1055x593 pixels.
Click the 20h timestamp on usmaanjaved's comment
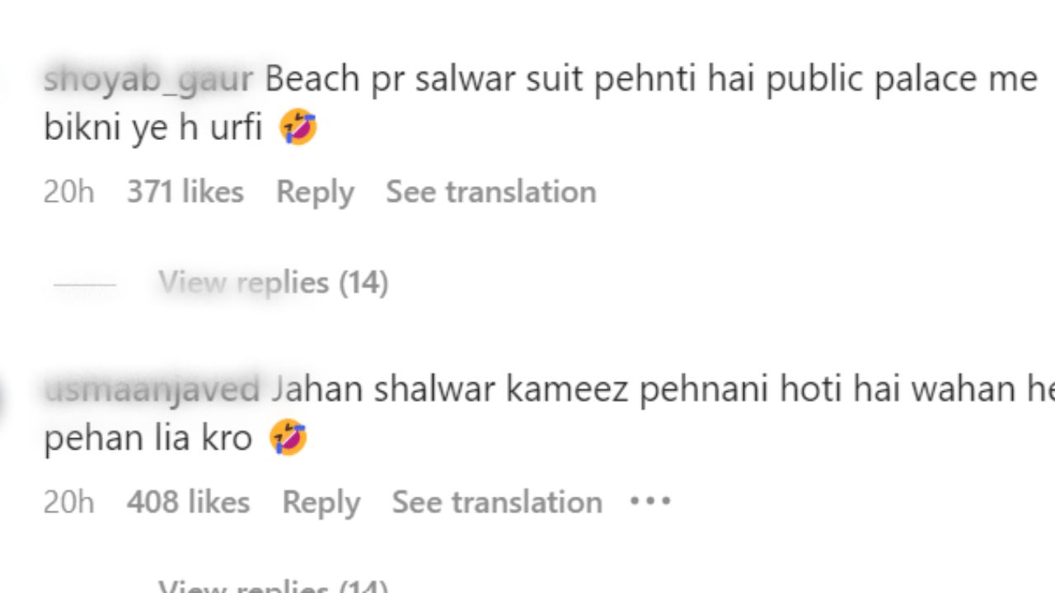coord(69,502)
